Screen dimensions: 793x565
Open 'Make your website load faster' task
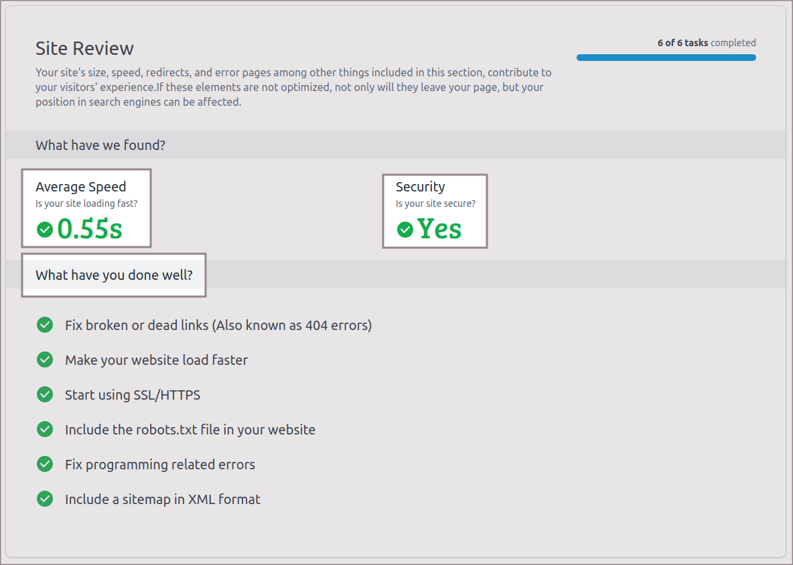[156, 360]
